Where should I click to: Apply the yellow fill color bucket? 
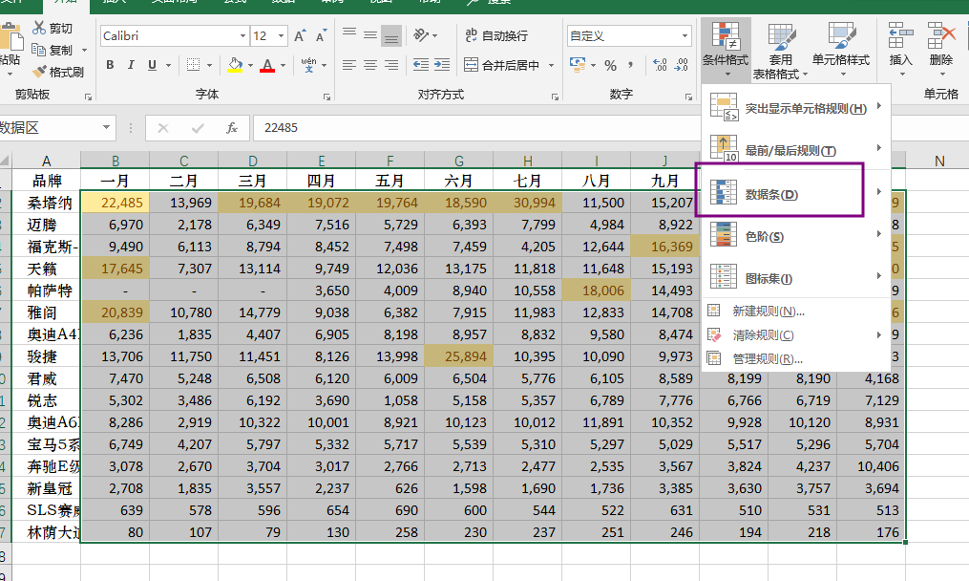pos(235,65)
